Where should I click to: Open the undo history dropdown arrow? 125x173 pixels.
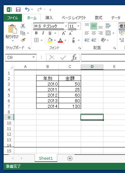tap(32, 10)
